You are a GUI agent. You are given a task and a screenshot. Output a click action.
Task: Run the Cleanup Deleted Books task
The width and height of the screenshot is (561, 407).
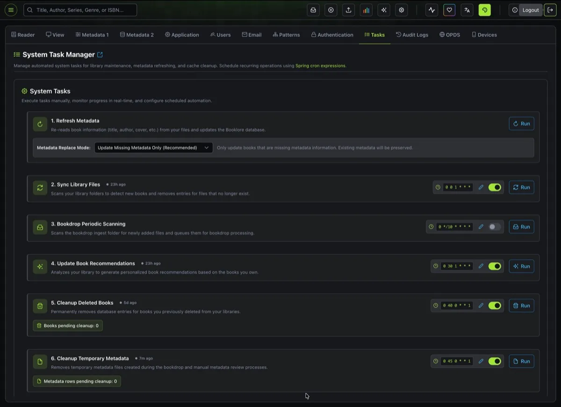point(521,305)
